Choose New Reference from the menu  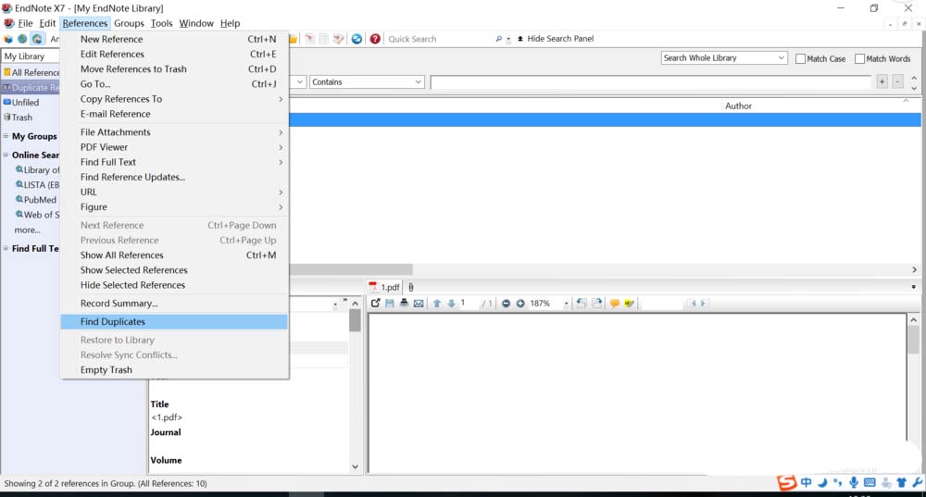point(174,39)
